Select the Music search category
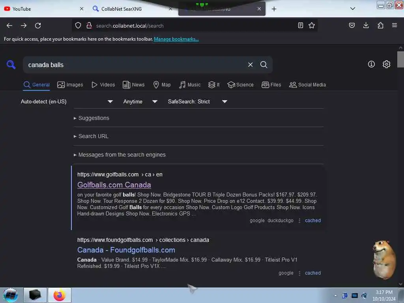The height and width of the screenshot is (303, 404). [x=190, y=84]
